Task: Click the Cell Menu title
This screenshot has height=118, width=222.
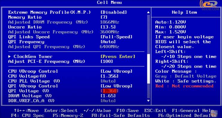Action: (x=109, y=2)
